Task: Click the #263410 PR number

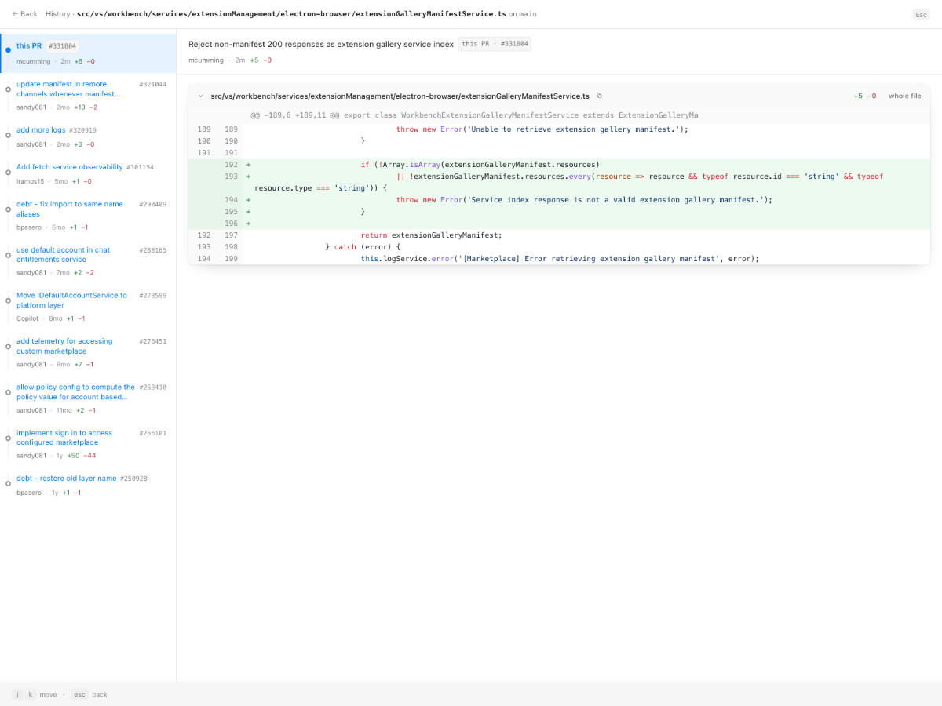Action: click(153, 388)
